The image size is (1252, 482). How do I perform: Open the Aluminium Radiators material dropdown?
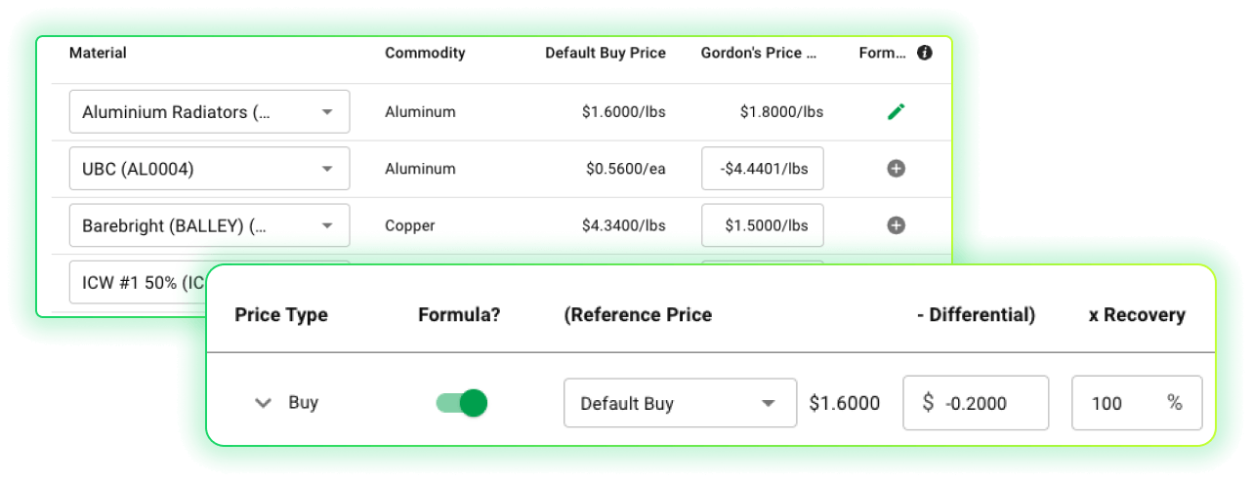(209, 112)
